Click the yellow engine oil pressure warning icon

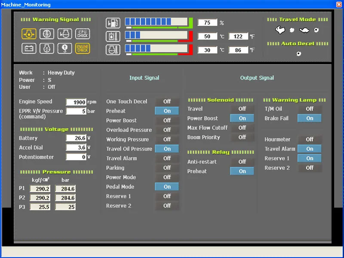coord(29,34)
